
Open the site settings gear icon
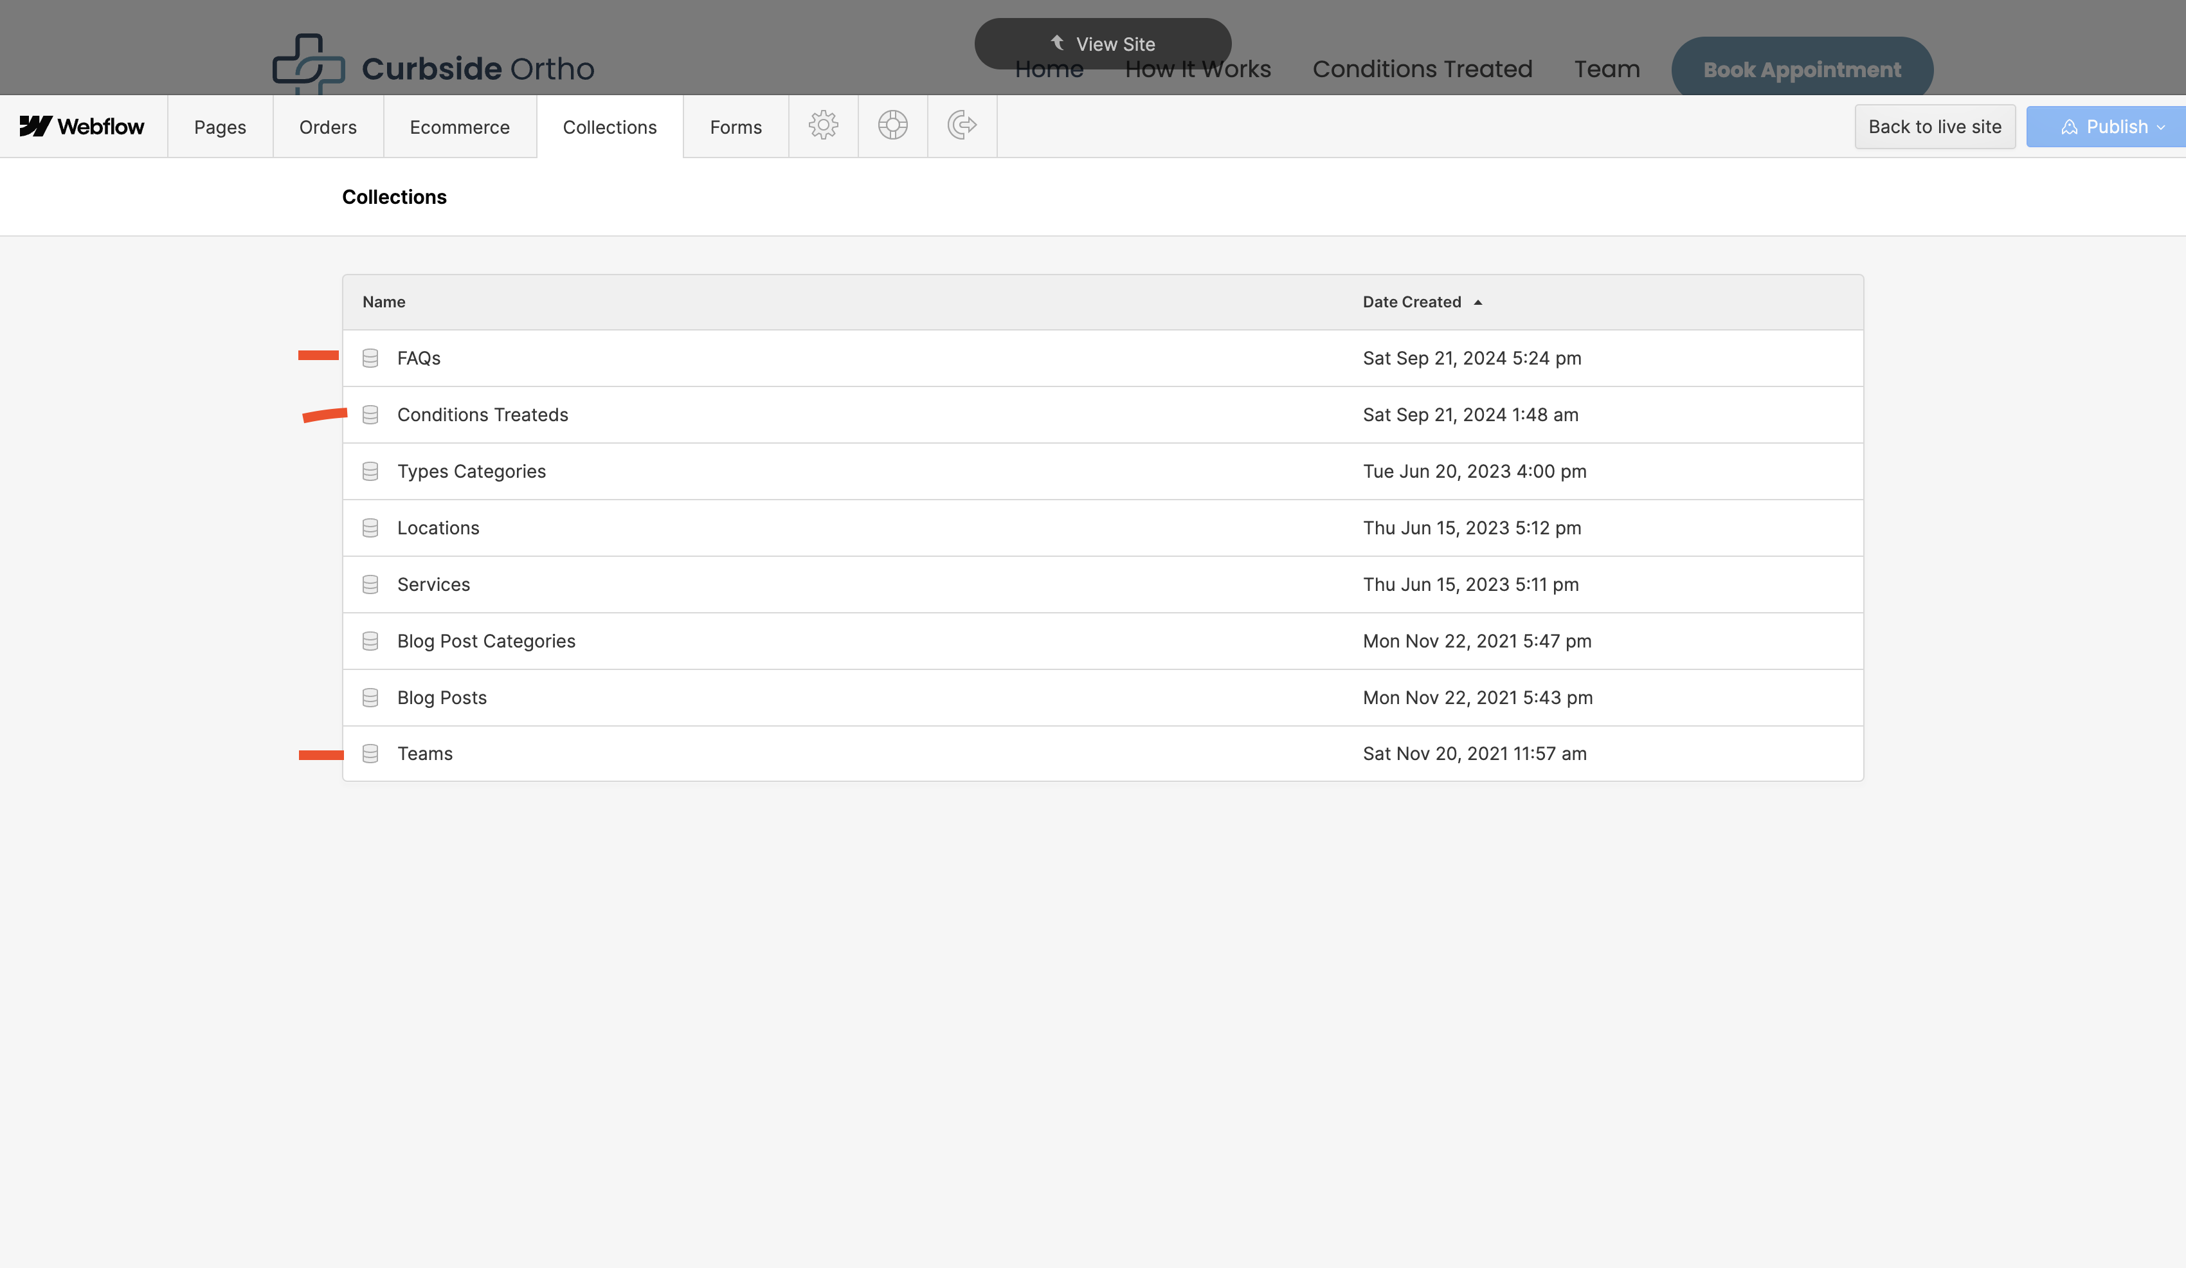pos(822,126)
